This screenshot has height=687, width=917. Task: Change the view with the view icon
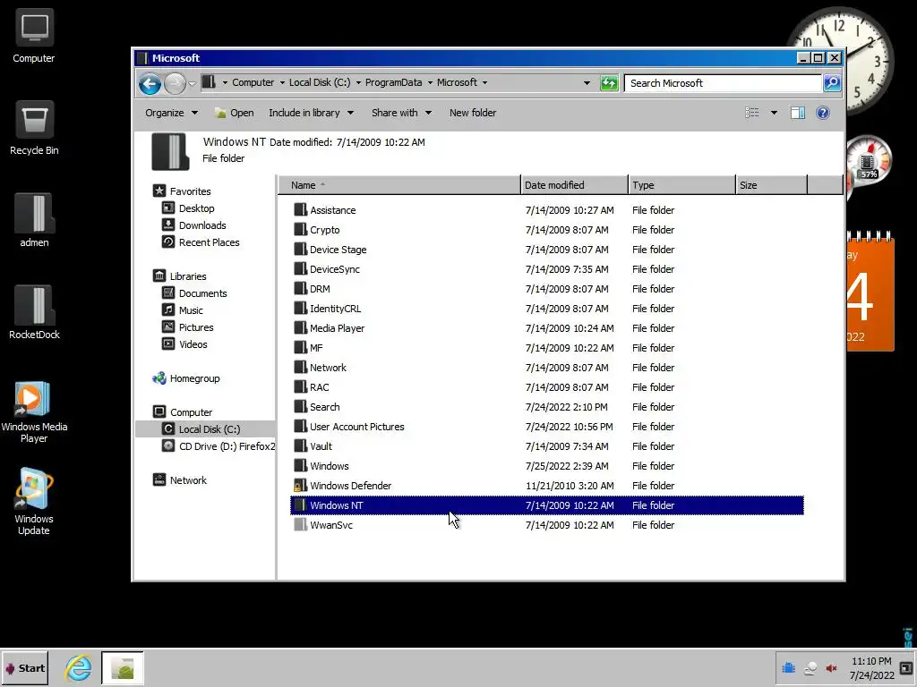(x=752, y=113)
